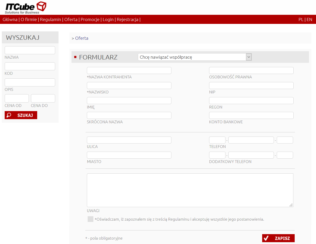Open the Oferta menu item in red bar

click(71, 19)
